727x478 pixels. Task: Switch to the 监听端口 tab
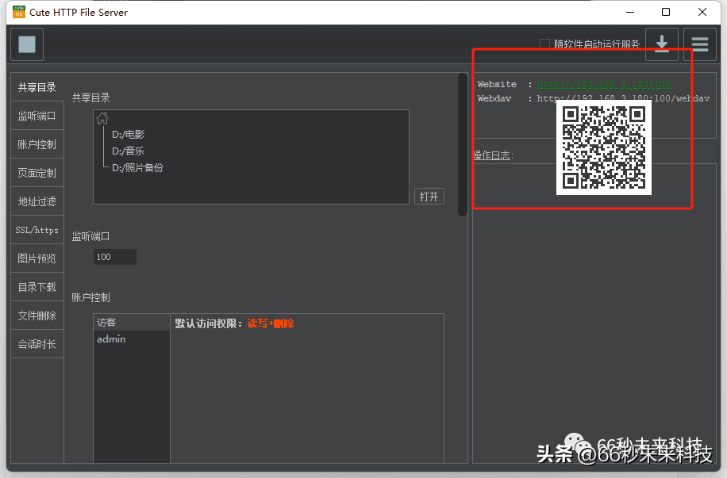coord(37,115)
